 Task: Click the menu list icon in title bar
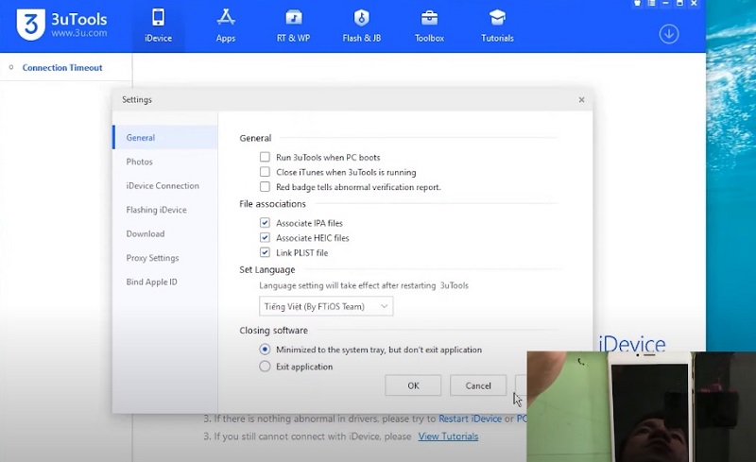point(651,3)
